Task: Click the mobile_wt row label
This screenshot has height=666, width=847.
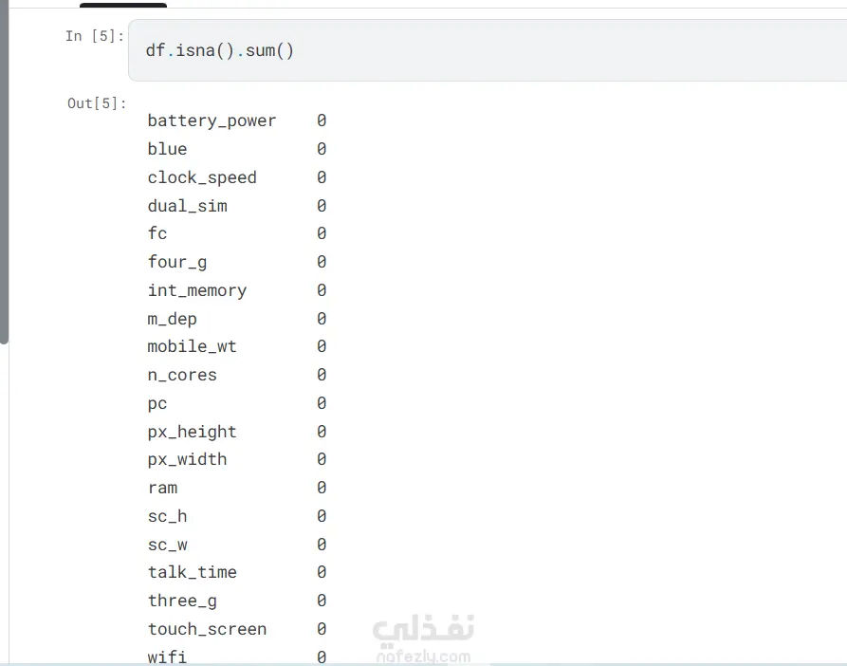Action: (x=192, y=346)
